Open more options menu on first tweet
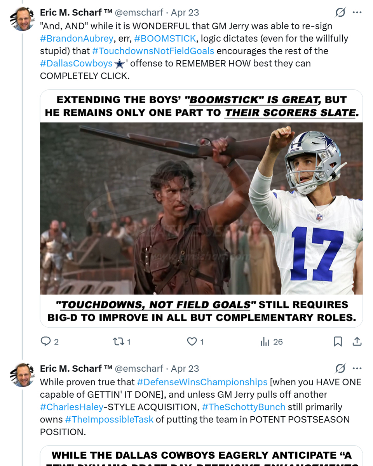This screenshot has width=373, height=466. (x=357, y=13)
